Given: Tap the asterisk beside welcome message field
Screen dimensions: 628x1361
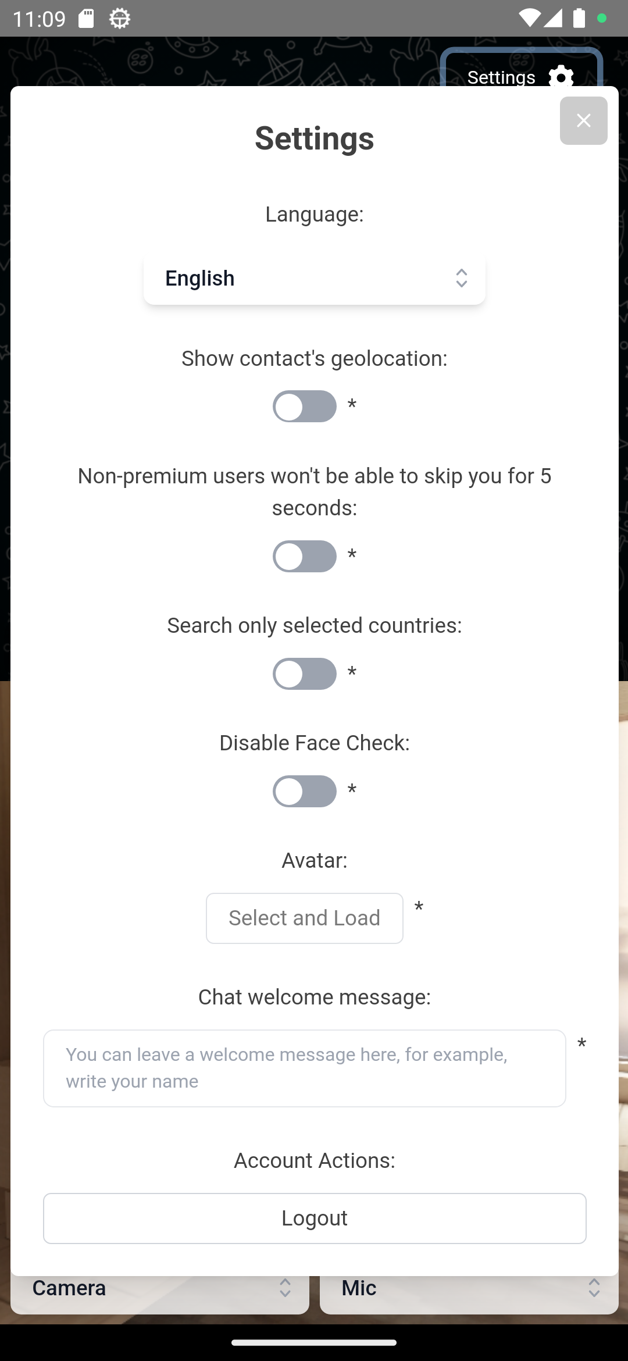Looking at the screenshot, I should [581, 1045].
